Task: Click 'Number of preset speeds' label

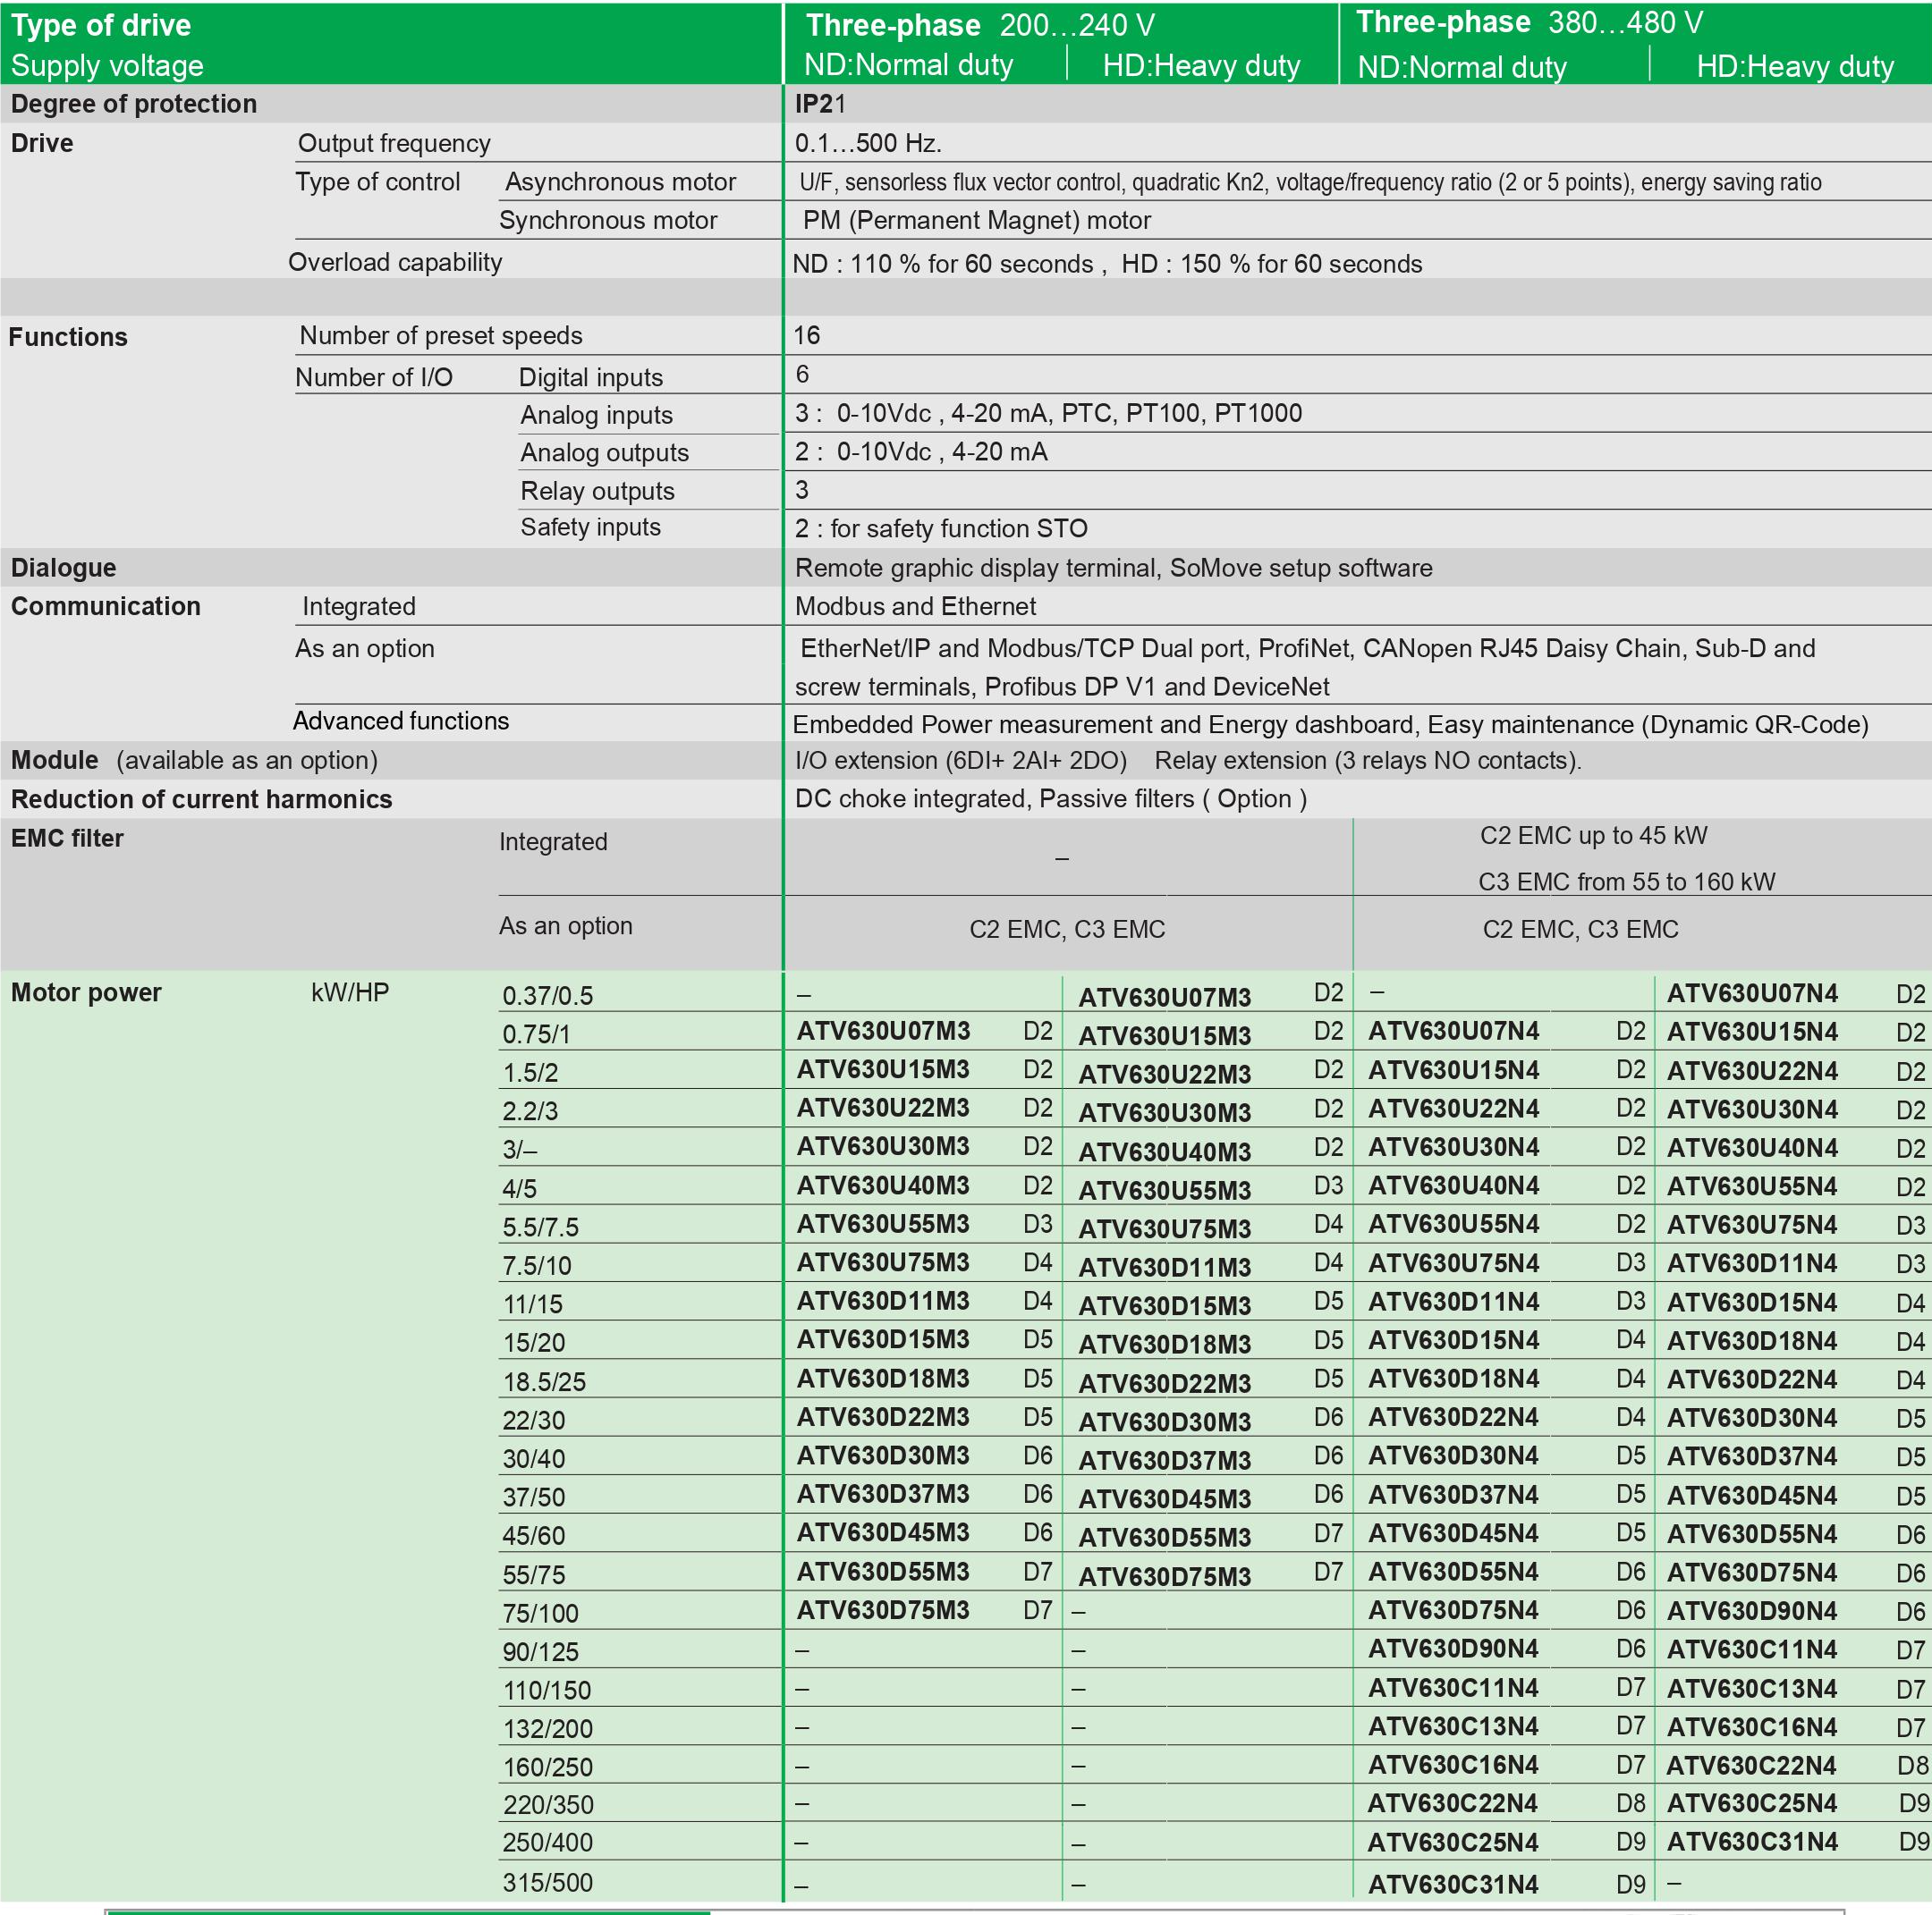Action: [x=440, y=336]
